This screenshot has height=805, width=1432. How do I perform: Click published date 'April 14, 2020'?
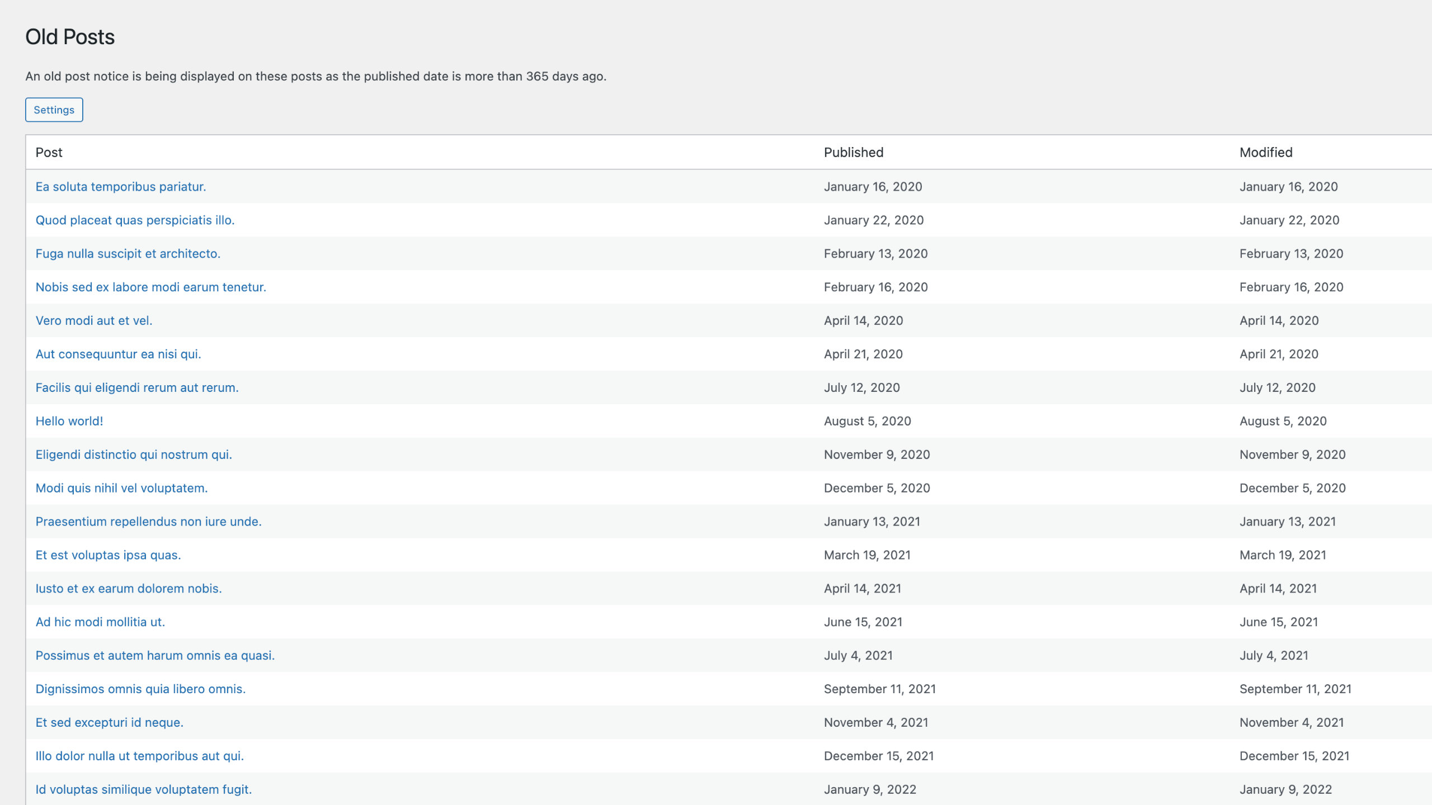(x=864, y=321)
